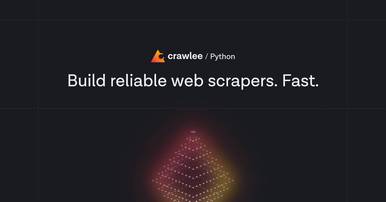Image resolution: width=386 pixels, height=202 pixels.
Task: Click the orange Crawlee triangle logo
Action: (158, 56)
